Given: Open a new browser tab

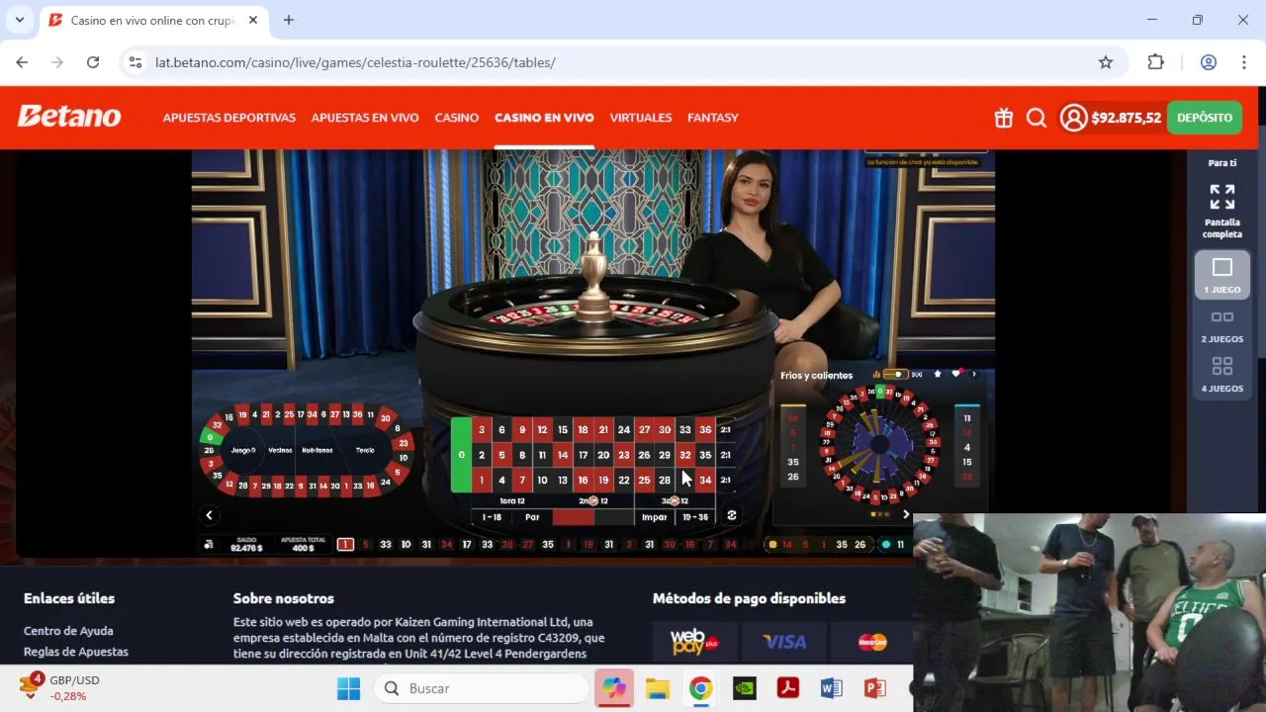Looking at the screenshot, I should point(289,20).
